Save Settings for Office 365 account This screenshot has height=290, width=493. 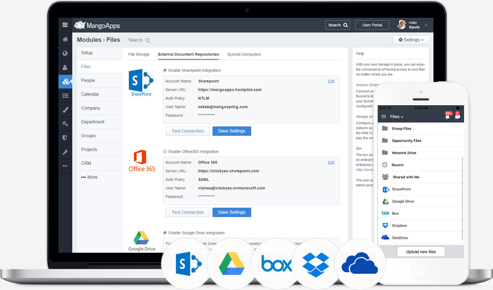pos(231,212)
